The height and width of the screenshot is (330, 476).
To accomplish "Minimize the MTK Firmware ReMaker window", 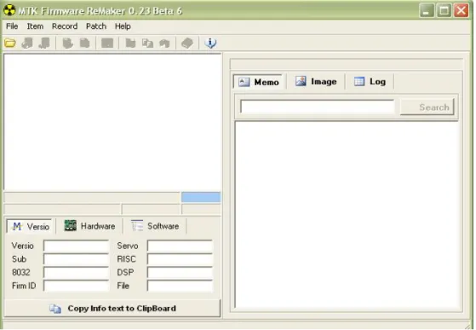I will pyautogui.click(x=427, y=11).
